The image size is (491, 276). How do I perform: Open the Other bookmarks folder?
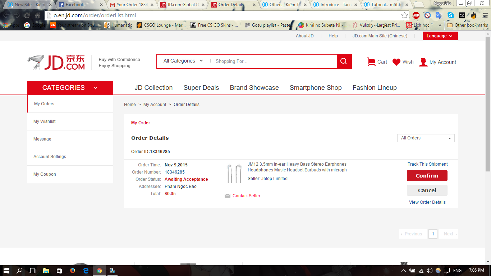[x=467, y=25]
